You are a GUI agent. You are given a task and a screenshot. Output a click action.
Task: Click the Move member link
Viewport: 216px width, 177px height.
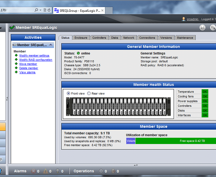tap(28, 64)
